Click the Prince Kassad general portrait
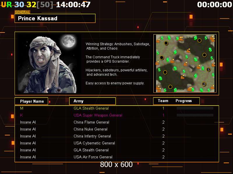Viewport: 233px width, 174px height. [49, 64]
